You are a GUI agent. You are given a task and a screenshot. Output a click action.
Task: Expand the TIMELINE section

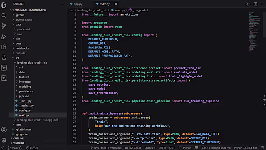(19, 143)
